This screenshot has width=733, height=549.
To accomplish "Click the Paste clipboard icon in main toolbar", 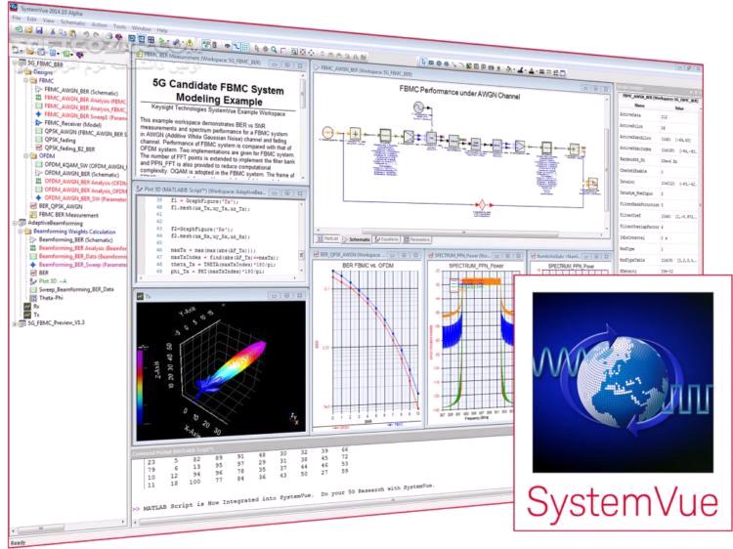I will (72, 33).
